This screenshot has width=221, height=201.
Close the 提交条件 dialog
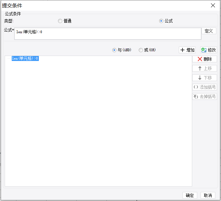[x=213, y=5]
